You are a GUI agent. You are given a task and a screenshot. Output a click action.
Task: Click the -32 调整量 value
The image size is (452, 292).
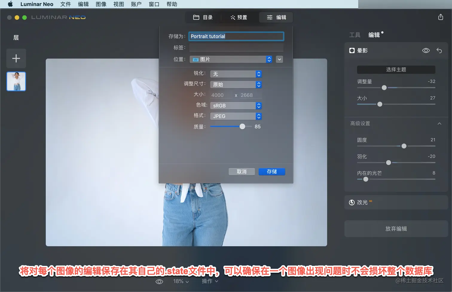click(x=431, y=81)
